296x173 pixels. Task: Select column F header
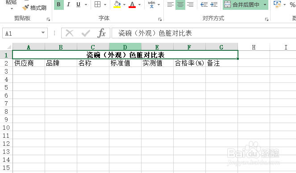pyautogui.click(x=189, y=47)
